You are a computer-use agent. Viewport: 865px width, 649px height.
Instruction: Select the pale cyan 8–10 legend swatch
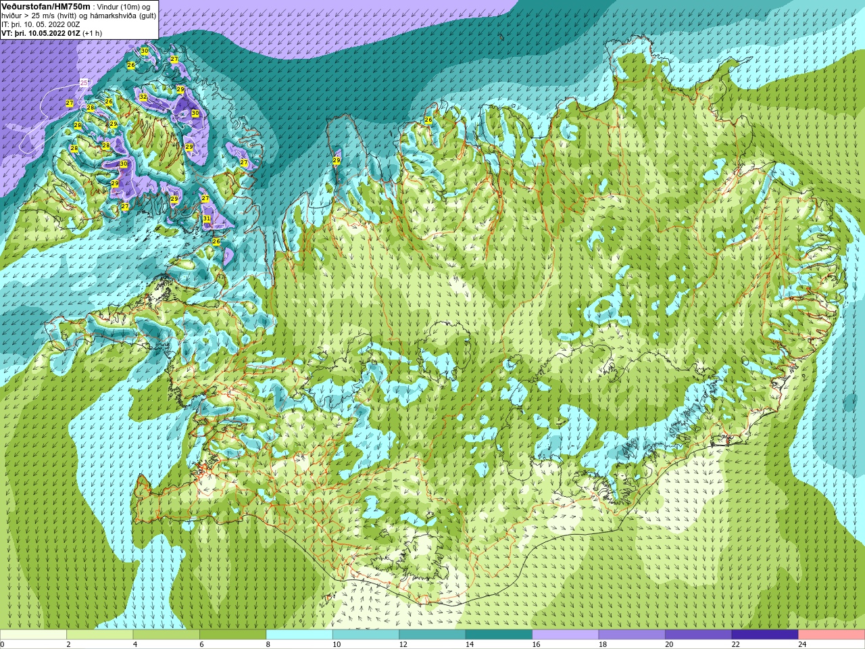(299, 635)
